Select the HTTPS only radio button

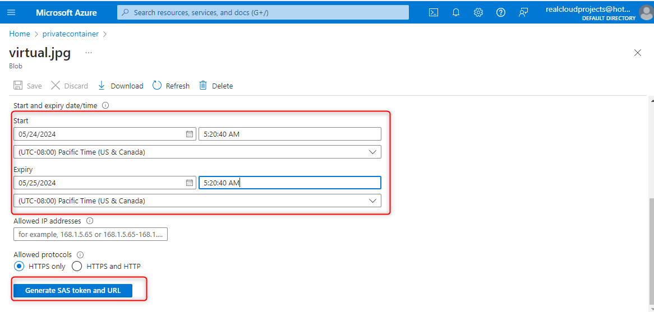pos(19,267)
